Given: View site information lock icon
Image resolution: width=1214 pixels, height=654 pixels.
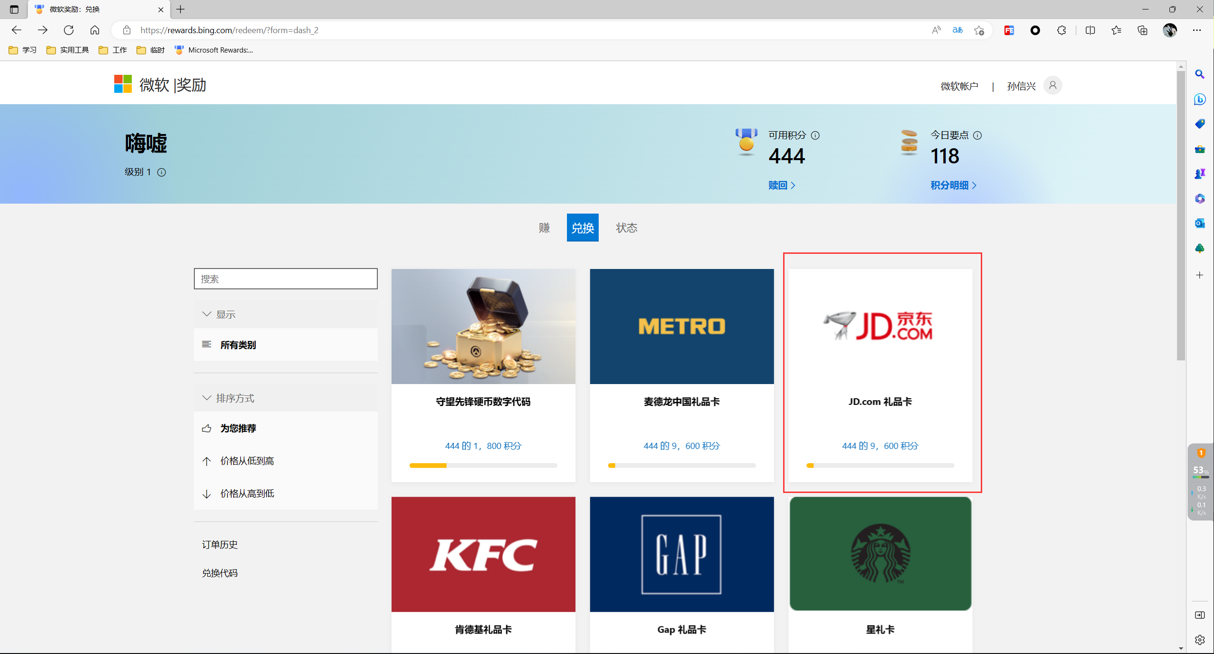Looking at the screenshot, I should pos(127,30).
